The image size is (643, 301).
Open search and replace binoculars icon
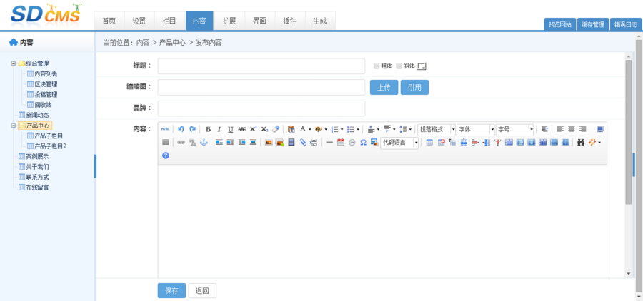(x=581, y=142)
